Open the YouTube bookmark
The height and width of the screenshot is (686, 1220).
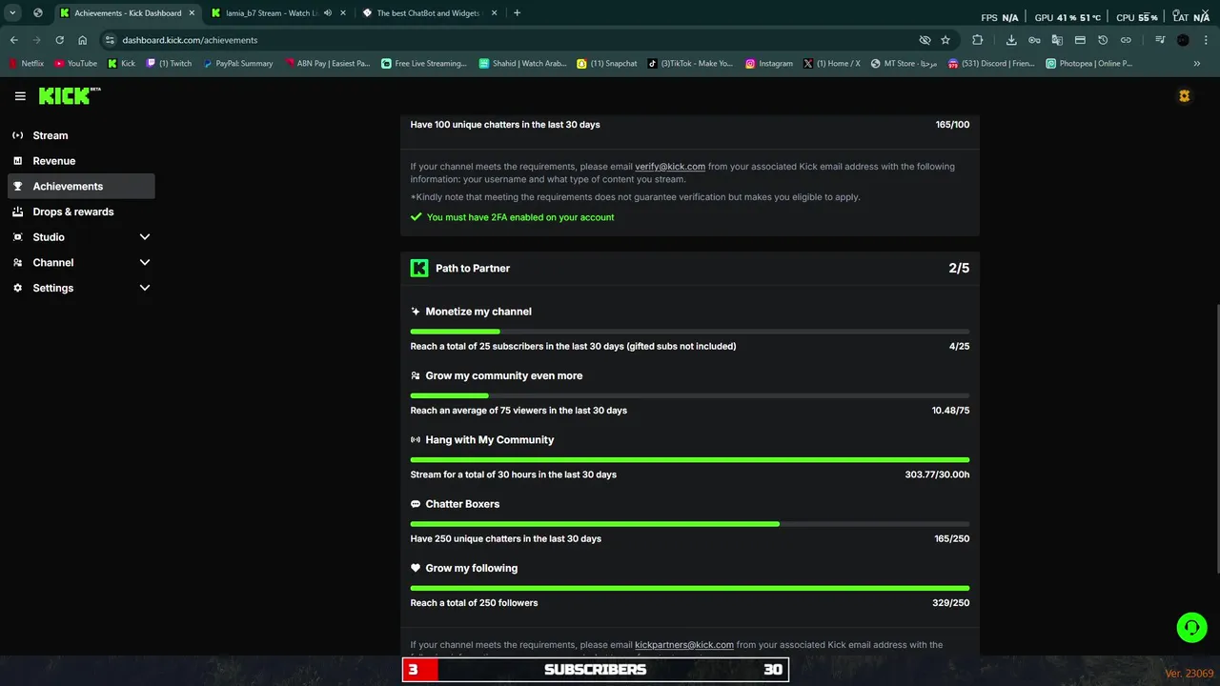tap(75, 64)
